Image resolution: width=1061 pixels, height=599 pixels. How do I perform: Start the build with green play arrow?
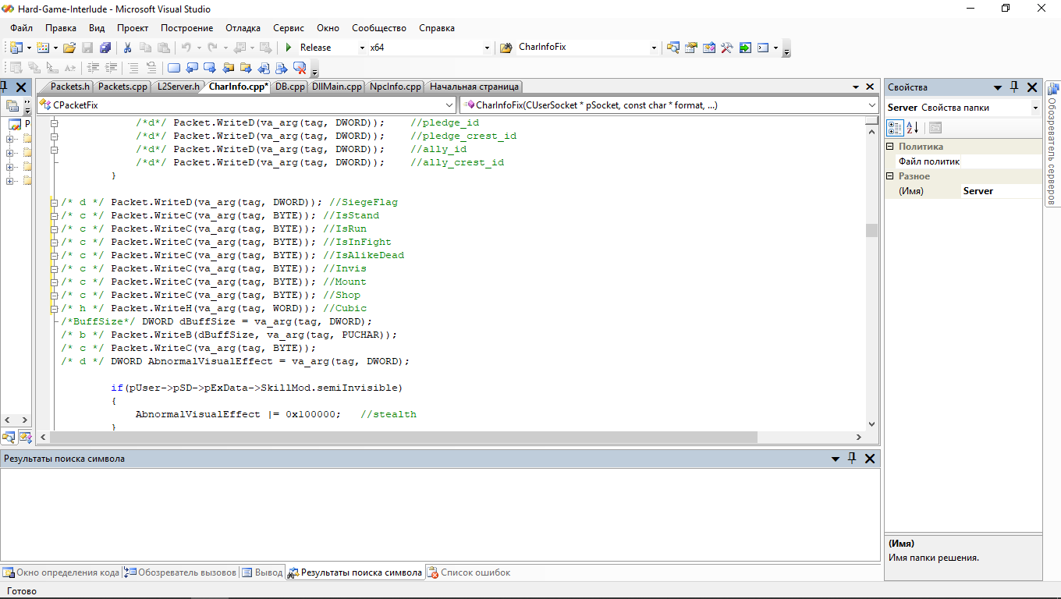pos(289,48)
